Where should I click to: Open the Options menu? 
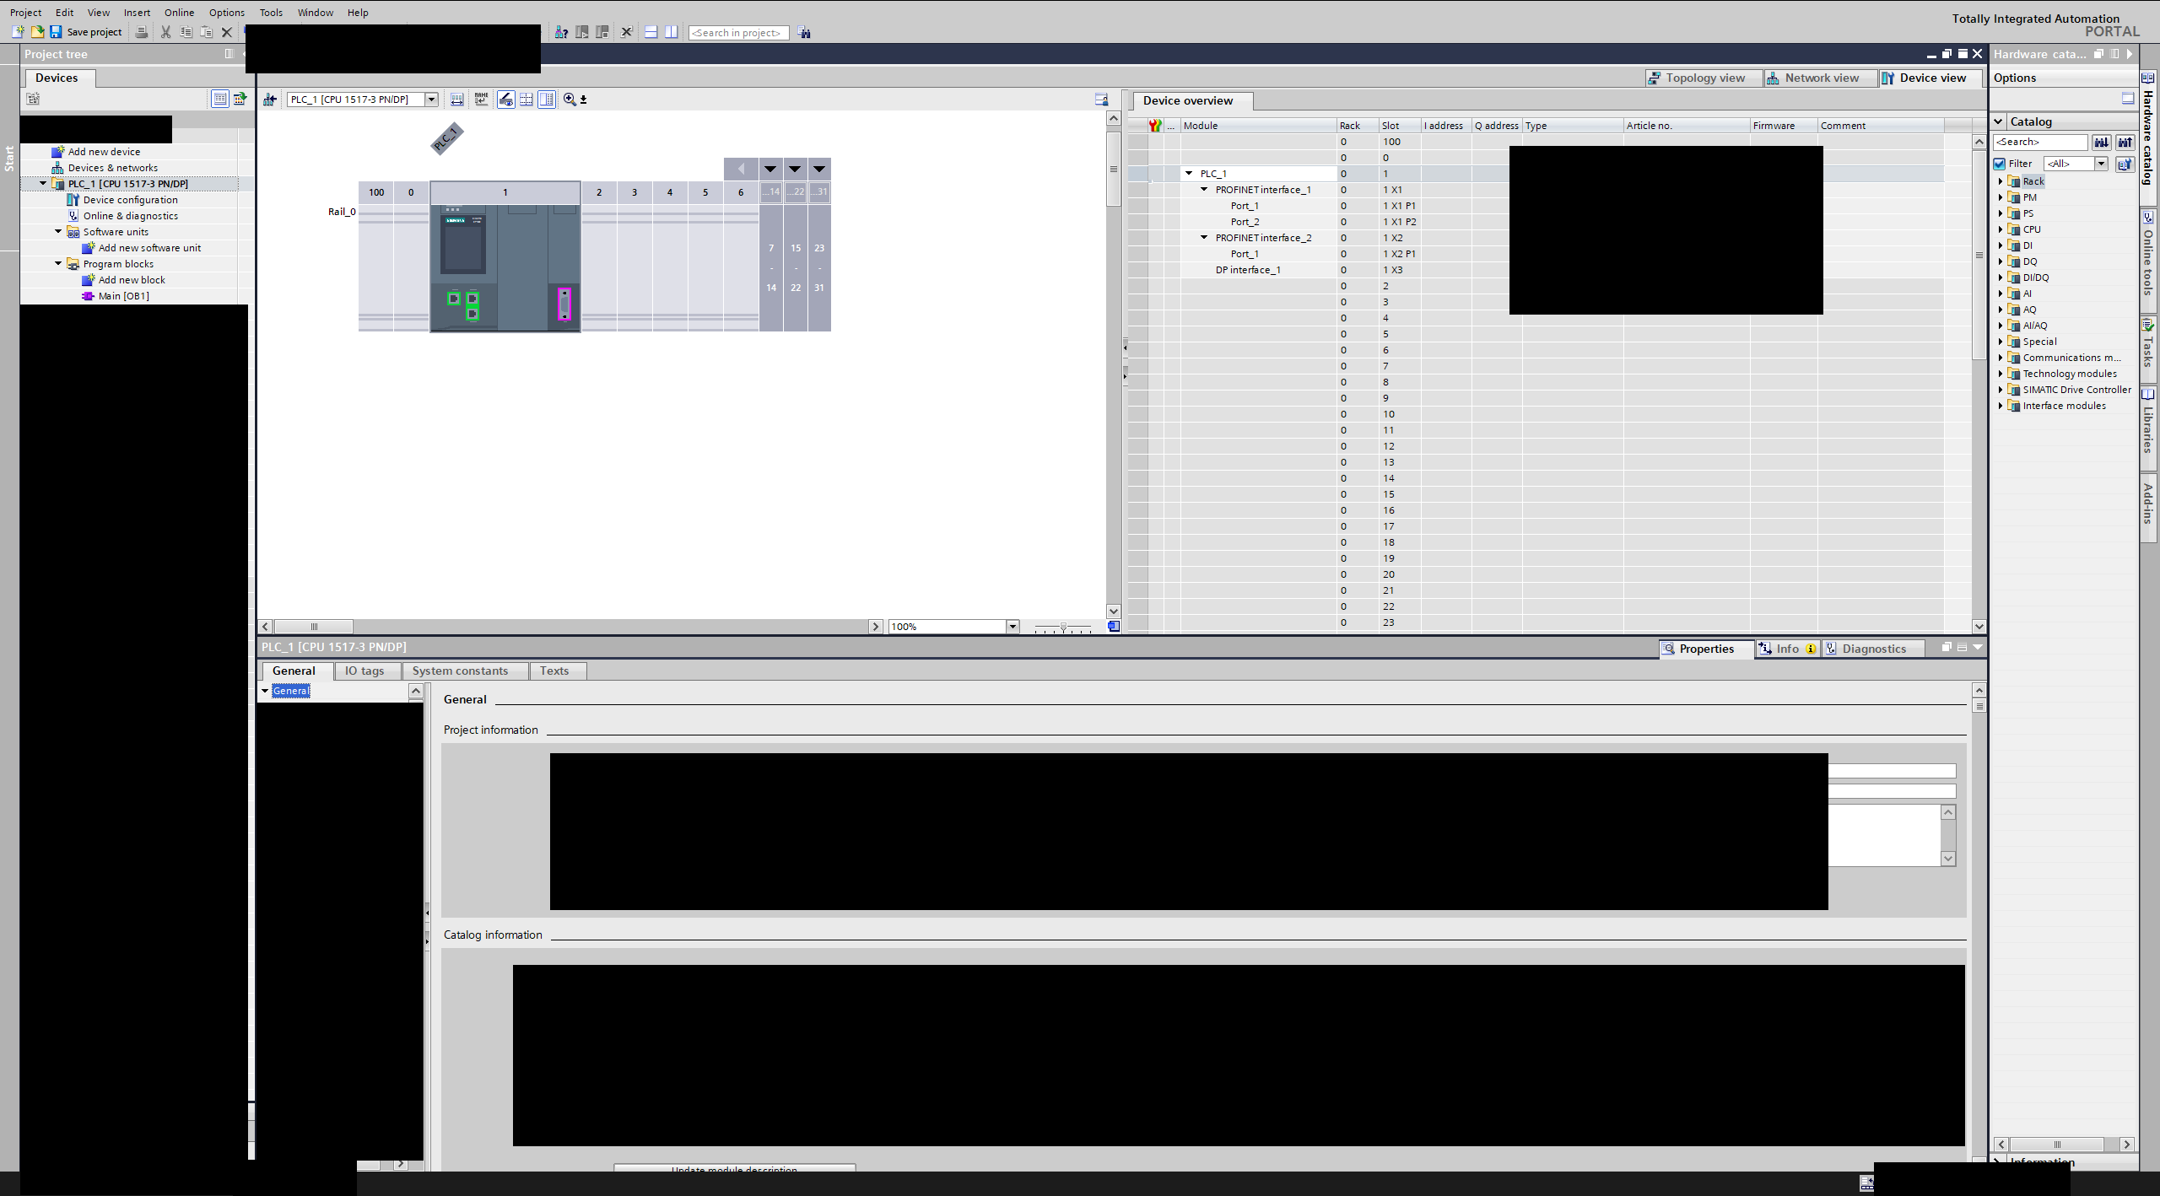point(227,13)
